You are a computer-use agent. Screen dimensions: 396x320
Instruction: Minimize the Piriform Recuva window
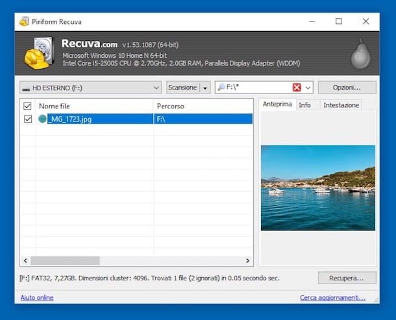coord(312,21)
